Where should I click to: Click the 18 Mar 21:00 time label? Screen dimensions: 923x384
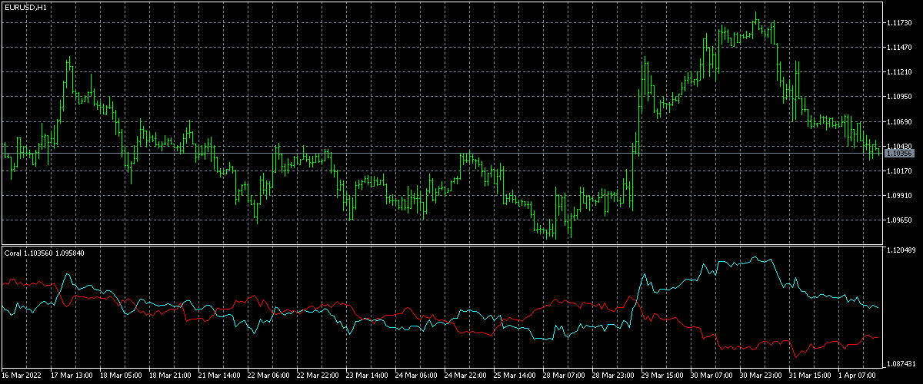pos(170,376)
